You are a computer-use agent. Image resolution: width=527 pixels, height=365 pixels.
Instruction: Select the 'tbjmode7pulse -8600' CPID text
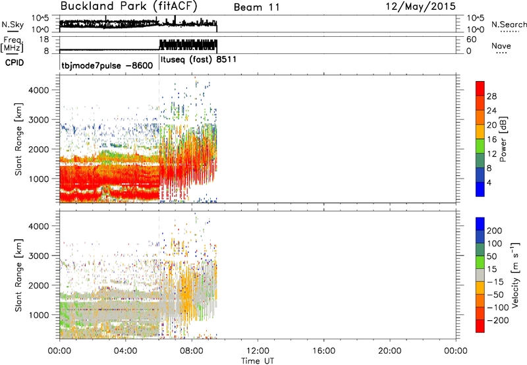click(x=107, y=65)
